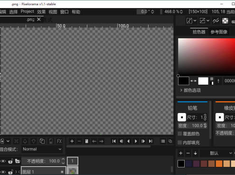Viewport: 235px width, 175px height.
Task: Open the add-layer type dropdown arrow
Action: tap(8, 141)
